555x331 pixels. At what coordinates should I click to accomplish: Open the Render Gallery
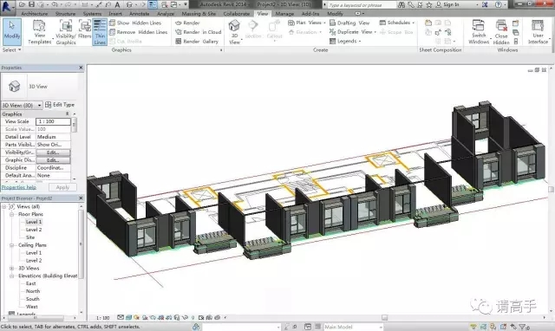[197, 42]
